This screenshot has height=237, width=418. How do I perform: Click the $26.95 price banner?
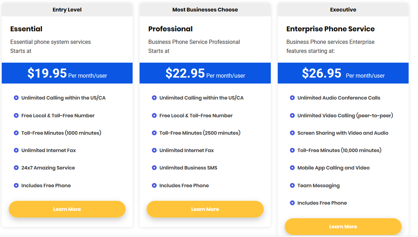point(343,73)
